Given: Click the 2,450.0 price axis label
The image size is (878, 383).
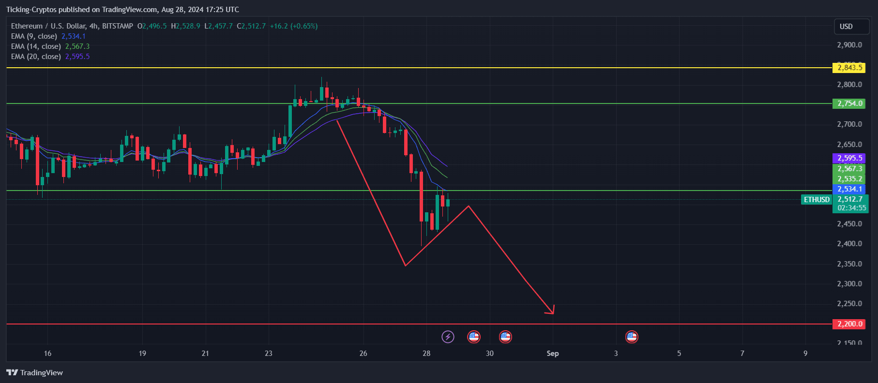Looking at the screenshot, I should 849,224.
